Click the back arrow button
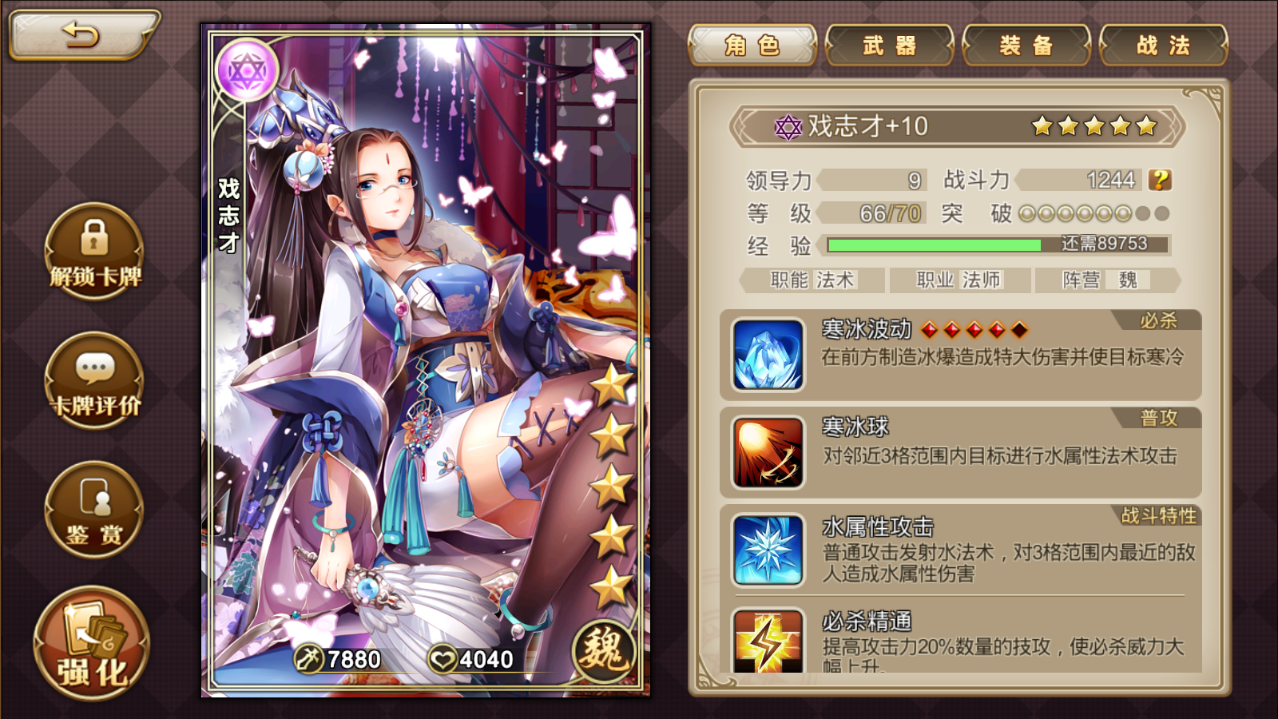 (83, 35)
